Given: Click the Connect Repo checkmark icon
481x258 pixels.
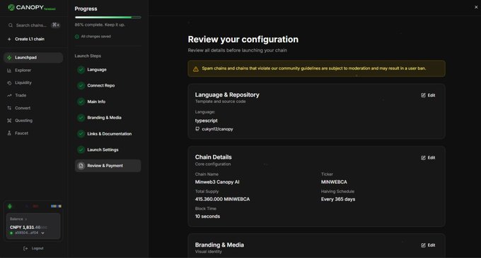Looking at the screenshot, I should pyautogui.click(x=81, y=85).
